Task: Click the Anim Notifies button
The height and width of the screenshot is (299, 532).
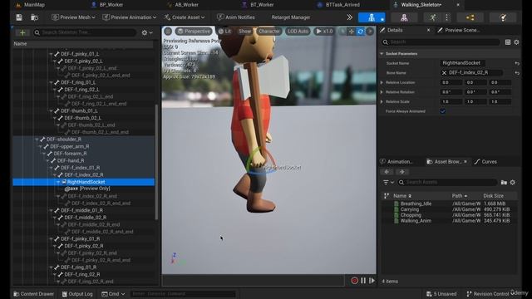Action: click(x=236, y=17)
